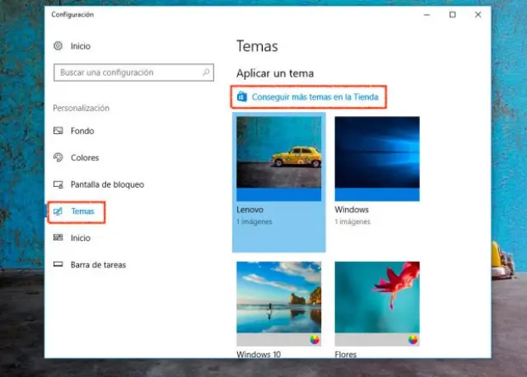Click the Store bag icon
The height and width of the screenshot is (377, 527).
coord(242,97)
